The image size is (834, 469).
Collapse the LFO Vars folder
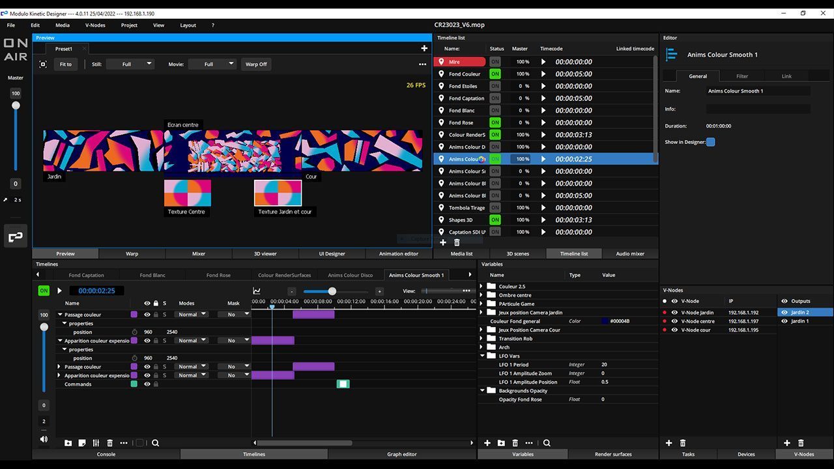coord(482,356)
